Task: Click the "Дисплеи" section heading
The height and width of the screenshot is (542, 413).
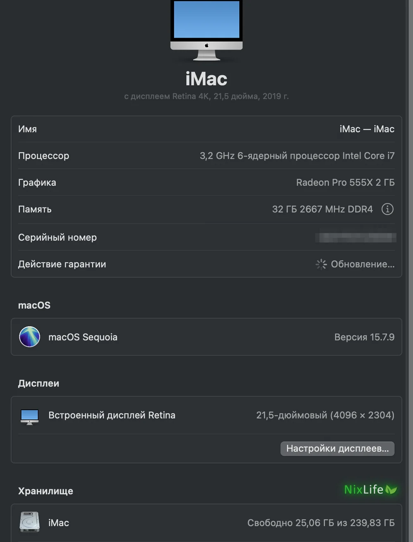Action: click(x=38, y=383)
